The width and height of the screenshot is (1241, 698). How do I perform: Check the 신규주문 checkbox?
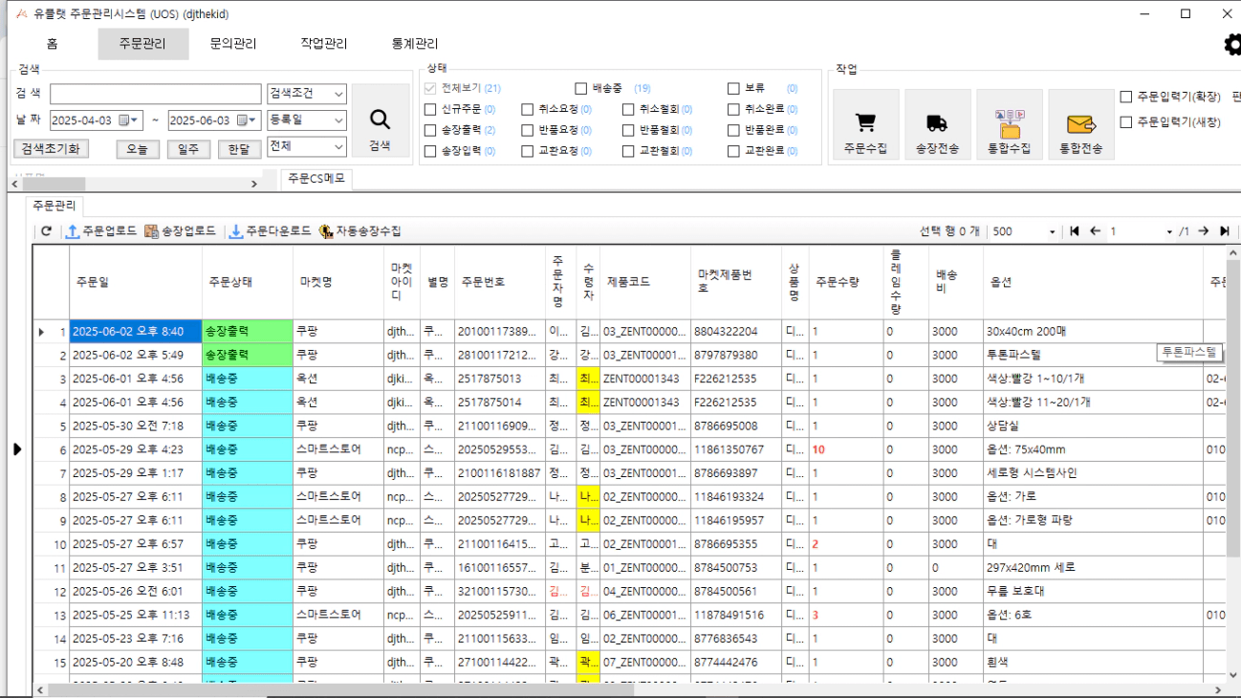430,110
